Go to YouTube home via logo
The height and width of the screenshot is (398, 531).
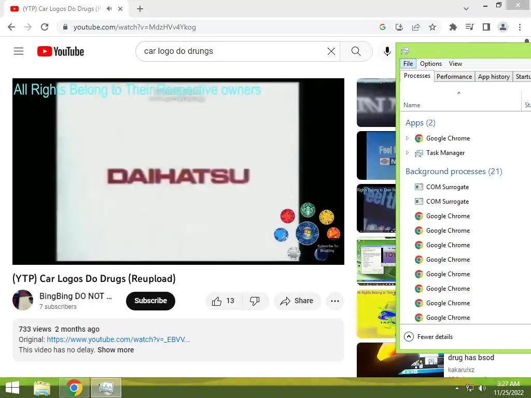click(x=61, y=51)
